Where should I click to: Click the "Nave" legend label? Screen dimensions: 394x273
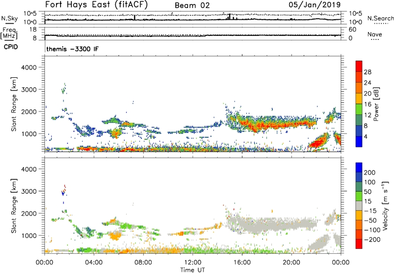click(375, 34)
